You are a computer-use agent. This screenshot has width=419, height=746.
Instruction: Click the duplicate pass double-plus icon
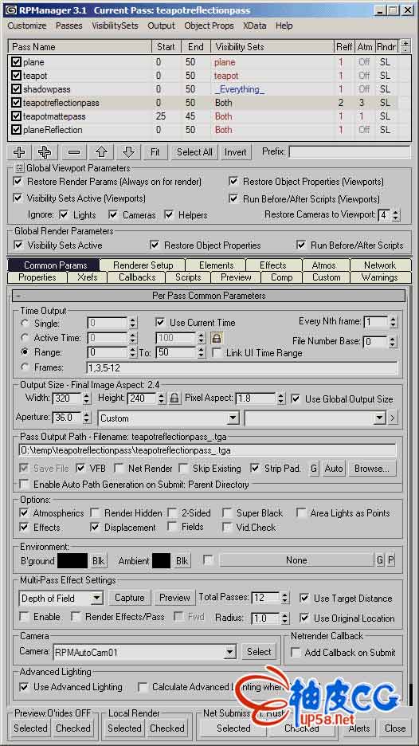(x=46, y=152)
